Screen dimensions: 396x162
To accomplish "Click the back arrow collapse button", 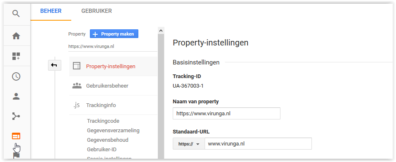I will [x=54, y=66].
